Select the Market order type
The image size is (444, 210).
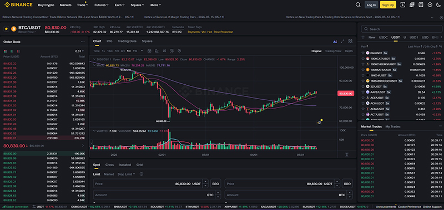pyautogui.click(x=109, y=175)
